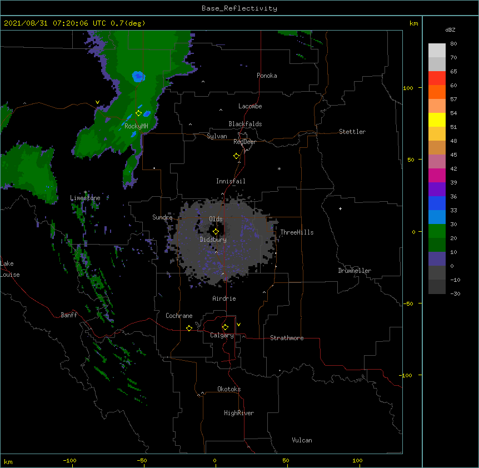Click the Innisfail town label
This screenshot has width=479, height=468.
pyautogui.click(x=231, y=181)
